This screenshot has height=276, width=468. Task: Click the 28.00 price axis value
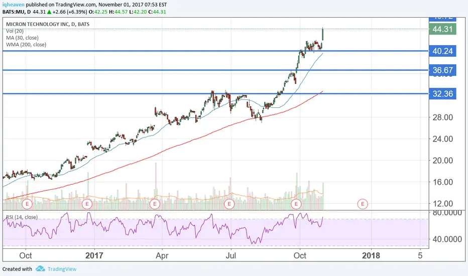pos(443,117)
